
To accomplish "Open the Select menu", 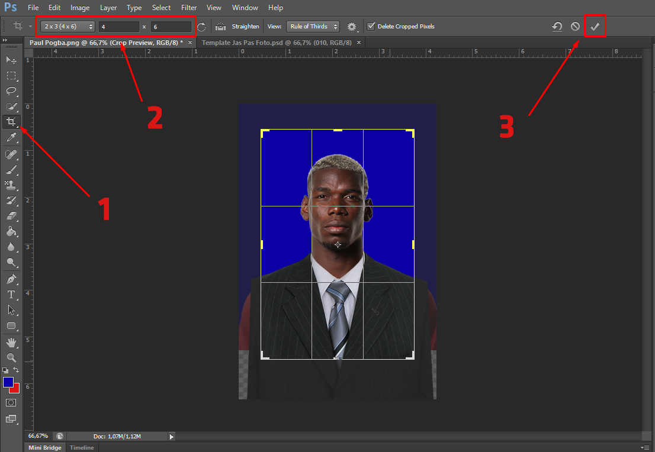I will coord(161,8).
